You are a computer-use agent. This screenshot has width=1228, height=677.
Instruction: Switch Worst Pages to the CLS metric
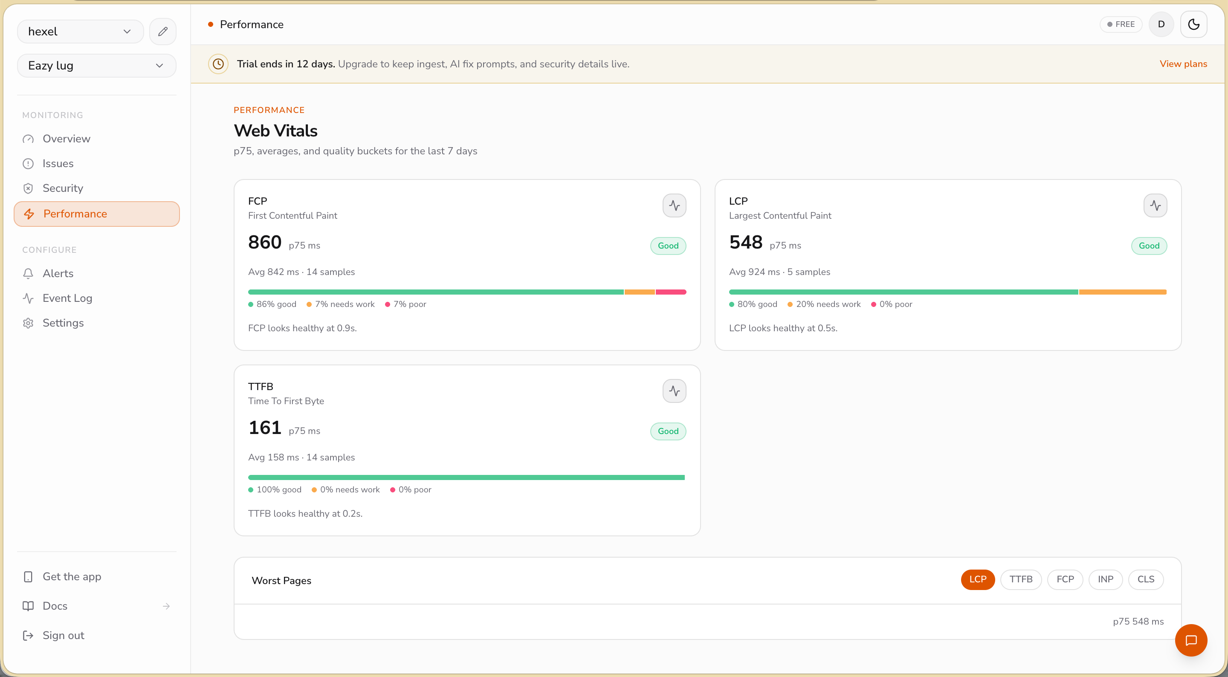pyautogui.click(x=1146, y=579)
